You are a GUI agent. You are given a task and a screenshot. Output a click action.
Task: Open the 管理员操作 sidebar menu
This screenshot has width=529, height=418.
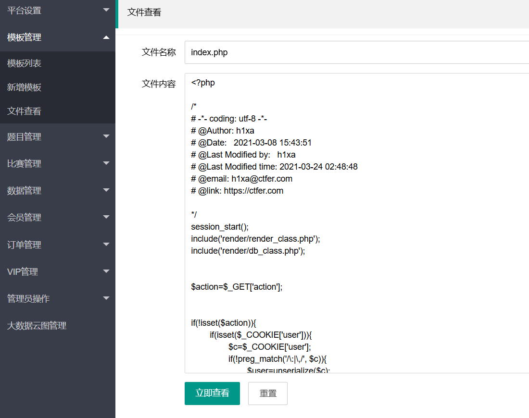(28, 299)
